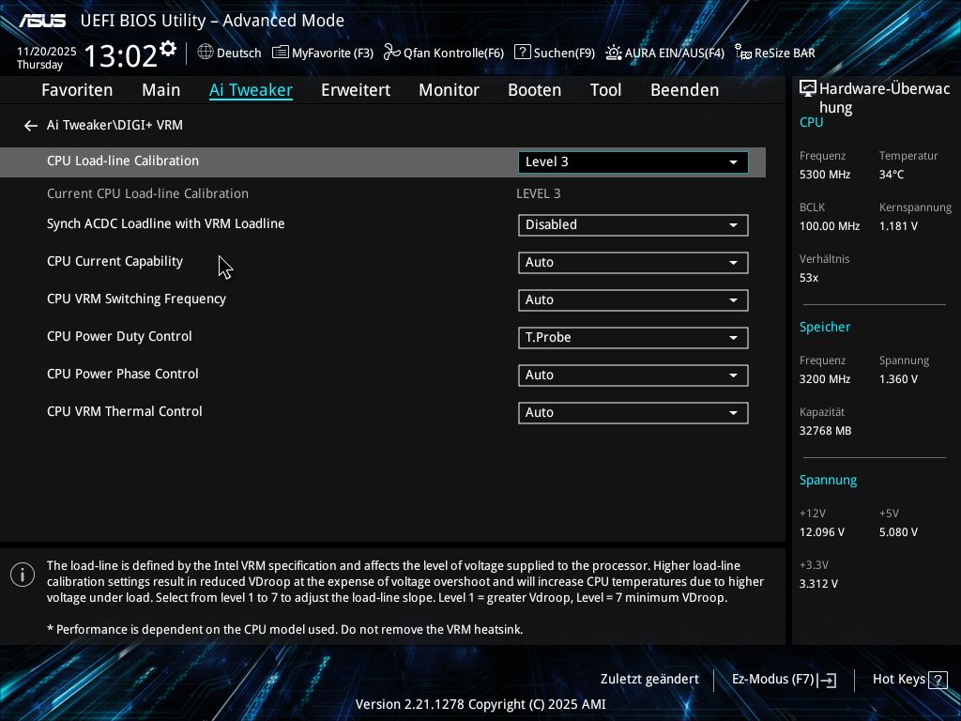Open the Tool tab
This screenshot has width=961, height=721.
point(605,90)
